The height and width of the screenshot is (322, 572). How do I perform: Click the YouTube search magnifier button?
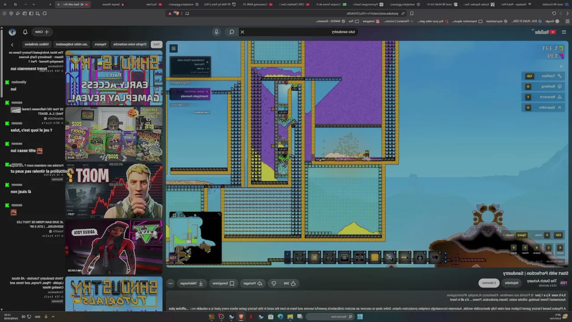(231, 32)
